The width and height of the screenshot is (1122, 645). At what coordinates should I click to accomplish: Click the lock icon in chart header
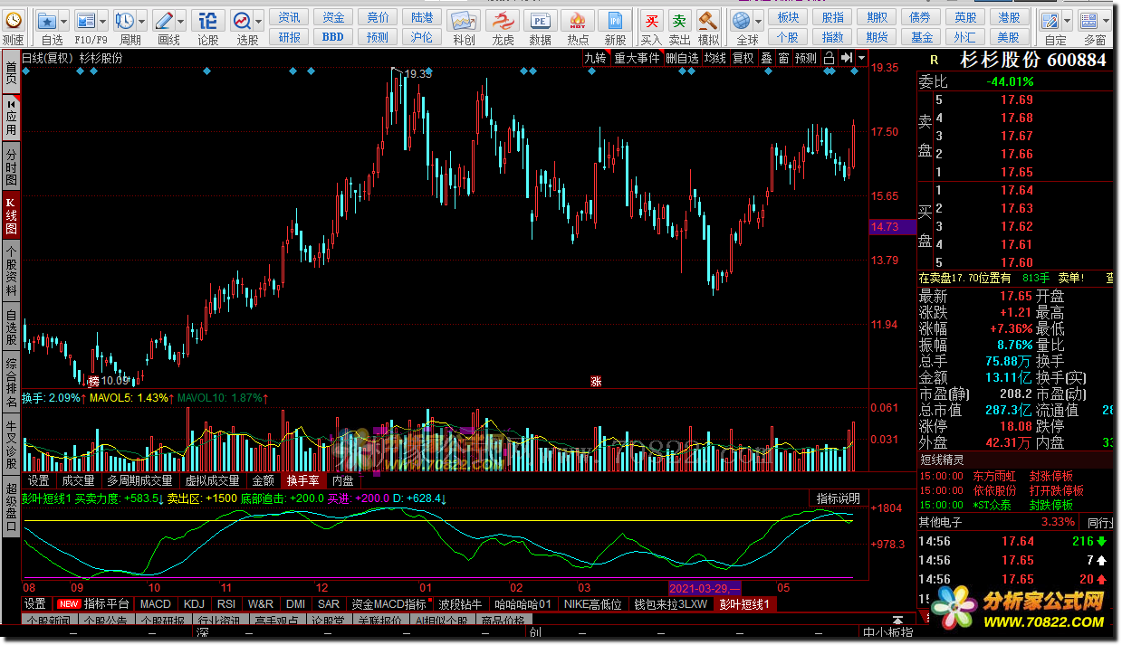click(x=828, y=58)
